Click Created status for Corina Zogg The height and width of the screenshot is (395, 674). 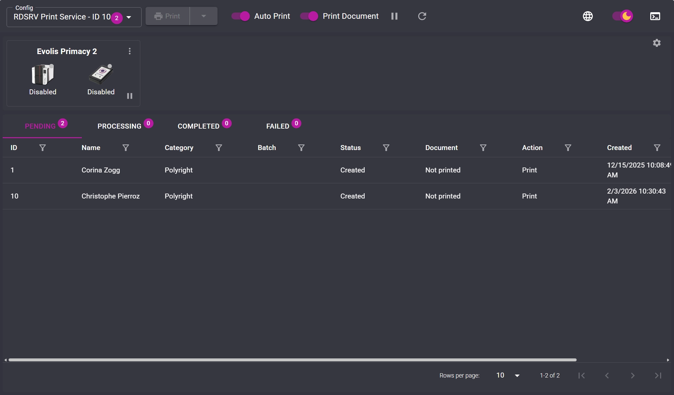353,170
